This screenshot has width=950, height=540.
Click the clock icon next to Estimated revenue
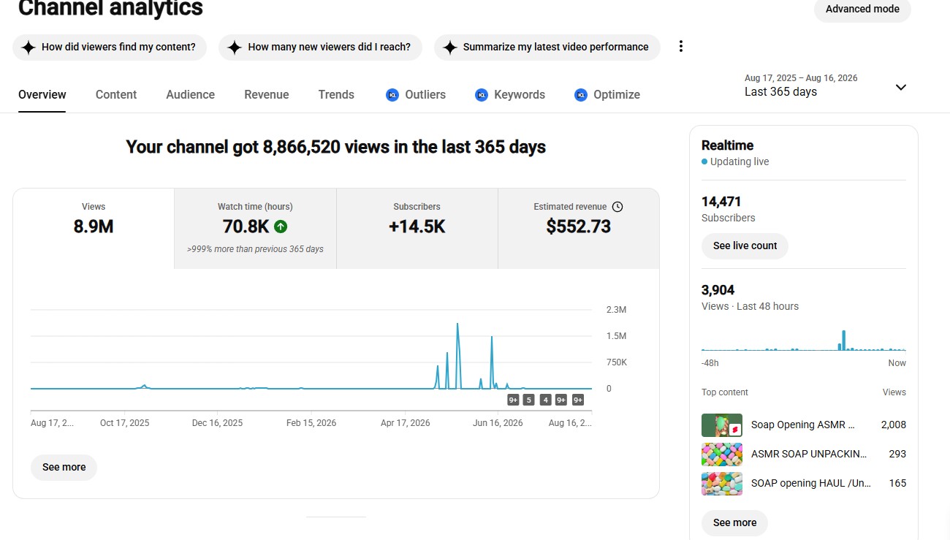pyautogui.click(x=617, y=207)
